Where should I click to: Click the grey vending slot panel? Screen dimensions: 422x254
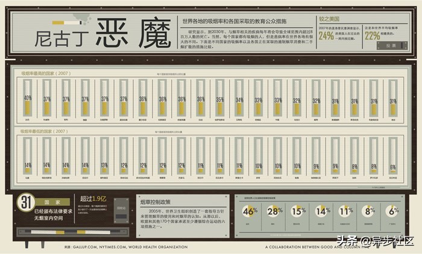[x=121, y=211]
